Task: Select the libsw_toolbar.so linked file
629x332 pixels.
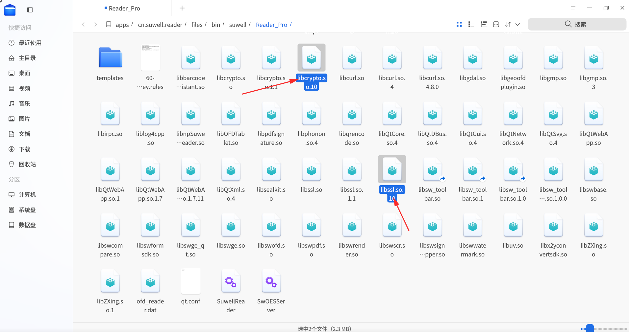Action: click(x=433, y=169)
